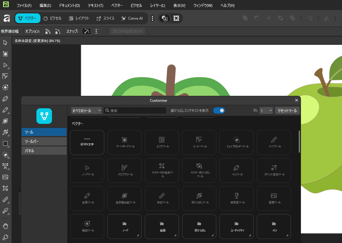Switch to the ピクセル persona button
This screenshot has height=243, width=342.
pyautogui.click(x=52, y=18)
